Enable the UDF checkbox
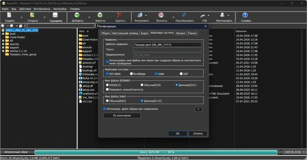The image size is (307, 160). (181, 74)
